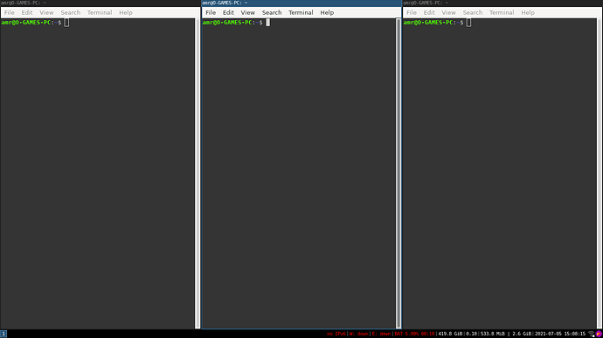Screen dimensions: 603x338
Task: Click the '2.6 GiB' memory status
Action: coord(522,334)
